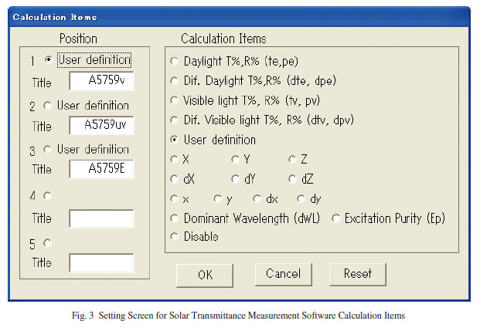This screenshot has height=331, width=480.
Task: Pick Dif. Visible light T%, R% option
Action: 174,120
